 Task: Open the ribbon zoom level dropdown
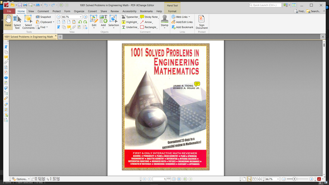coord(80,17)
